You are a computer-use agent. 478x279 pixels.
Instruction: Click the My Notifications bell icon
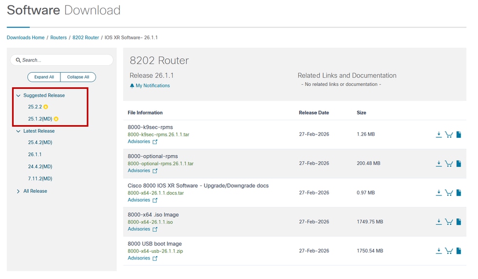click(132, 86)
